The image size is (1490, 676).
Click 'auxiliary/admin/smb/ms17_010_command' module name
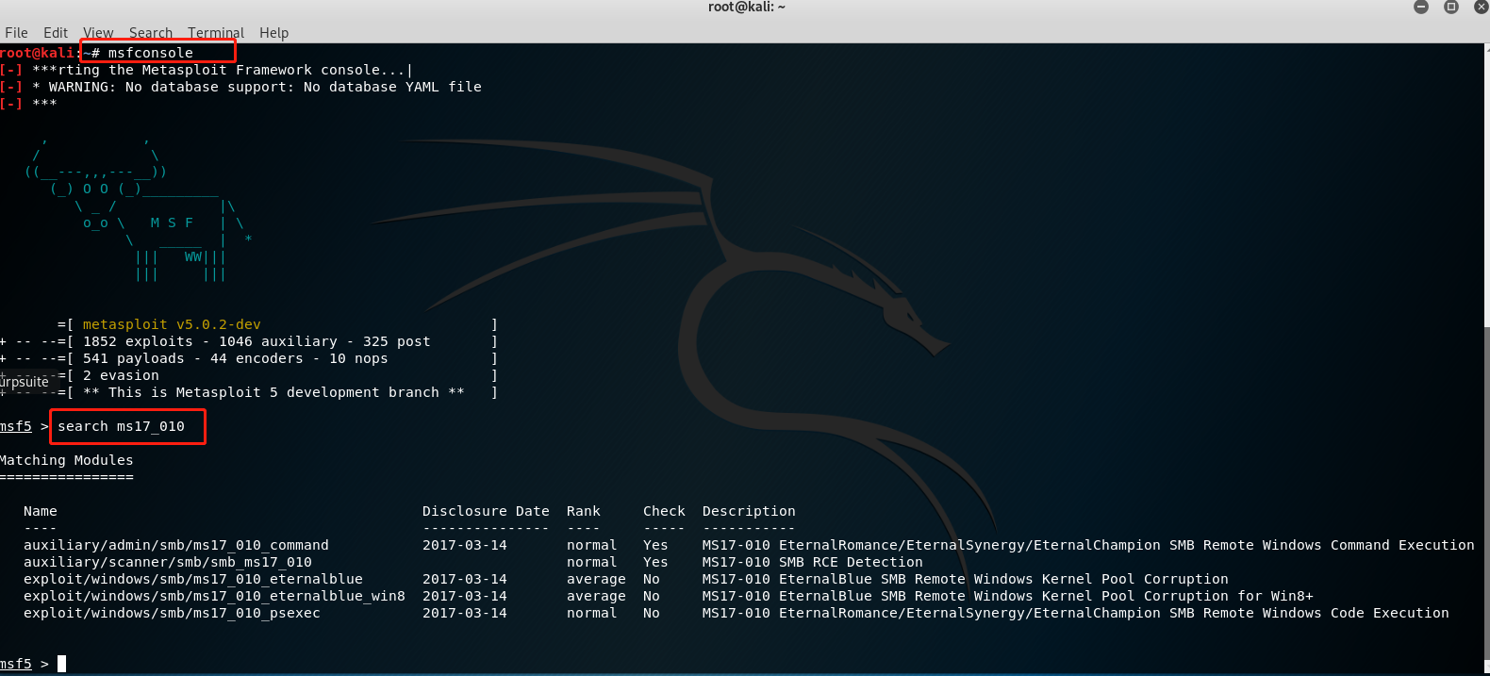[176, 545]
